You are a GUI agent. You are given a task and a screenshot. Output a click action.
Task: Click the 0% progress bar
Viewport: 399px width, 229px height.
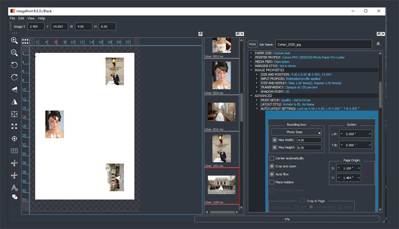click(287, 219)
